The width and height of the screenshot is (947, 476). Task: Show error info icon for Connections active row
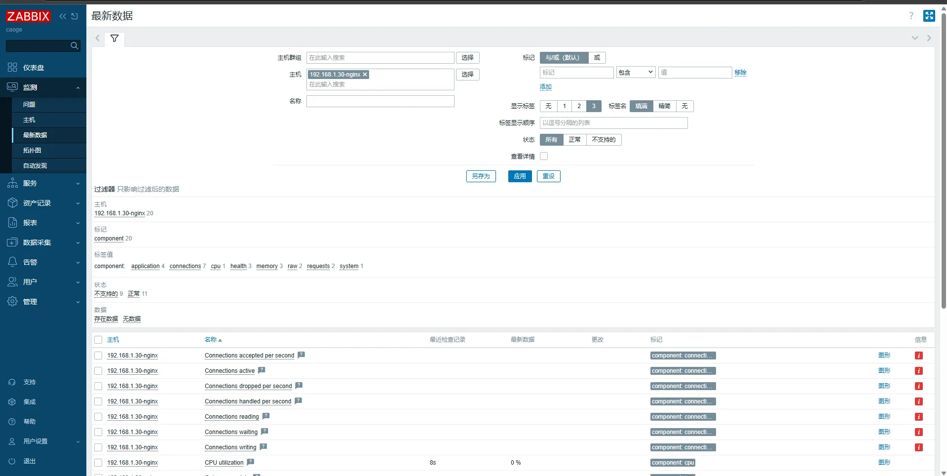click(919, 371)
